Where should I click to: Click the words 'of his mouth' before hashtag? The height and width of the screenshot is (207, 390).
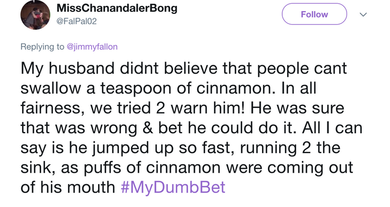(x=68, y=187)
